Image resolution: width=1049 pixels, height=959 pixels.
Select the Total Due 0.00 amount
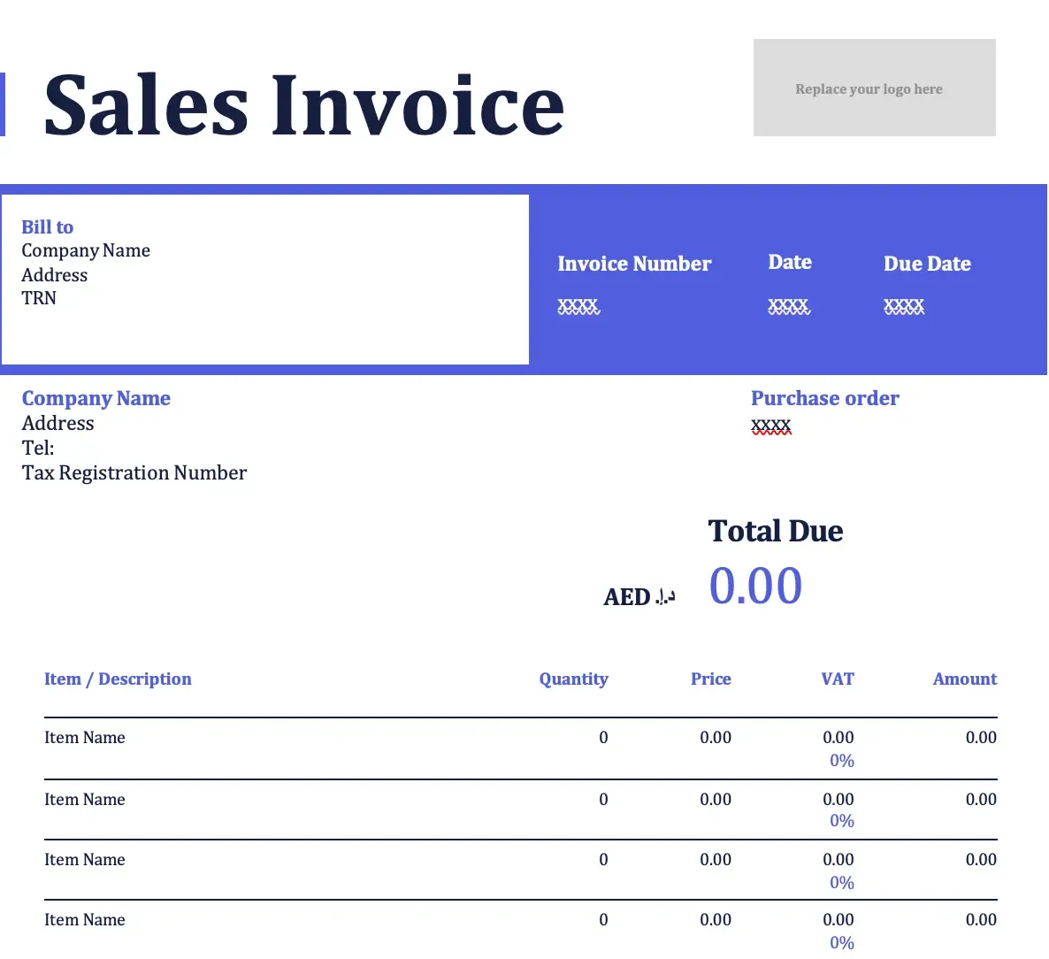click(755, 586)
